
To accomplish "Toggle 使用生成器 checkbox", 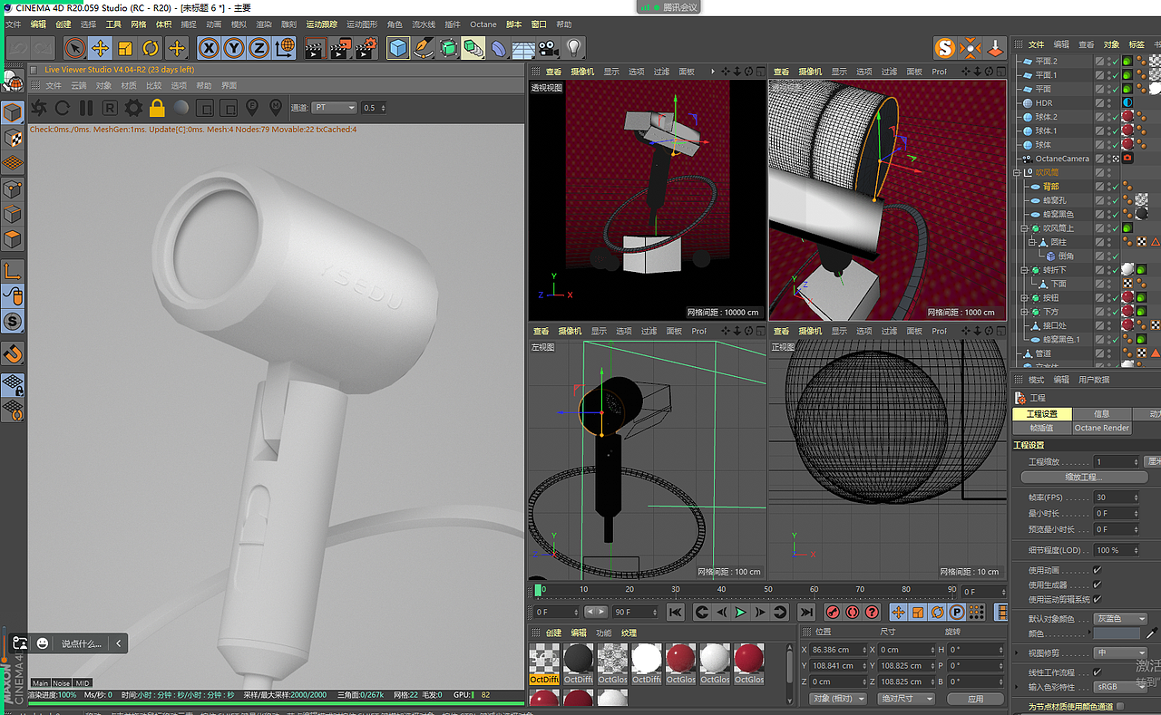I will click(x=1098, y=585).
